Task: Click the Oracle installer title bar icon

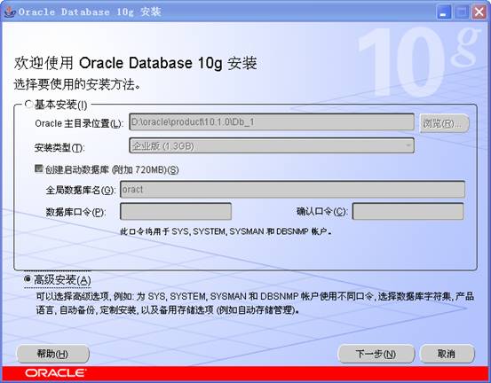Action: (x=10, y=12)
